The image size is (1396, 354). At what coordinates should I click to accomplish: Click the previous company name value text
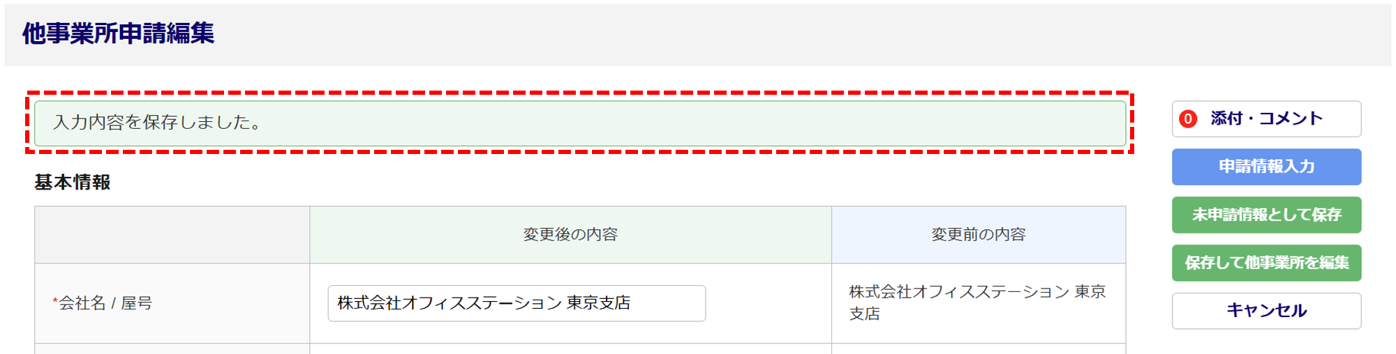tap(977, 302)
